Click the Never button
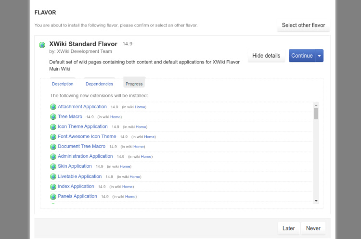 point(313,228)
